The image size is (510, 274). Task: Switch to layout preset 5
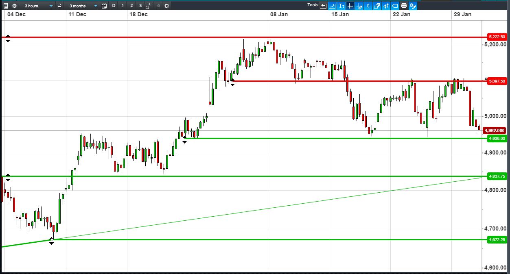(158, 6)
